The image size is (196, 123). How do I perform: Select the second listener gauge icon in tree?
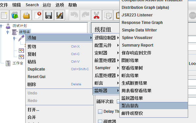pyautogui.click(x=21, y=57)
